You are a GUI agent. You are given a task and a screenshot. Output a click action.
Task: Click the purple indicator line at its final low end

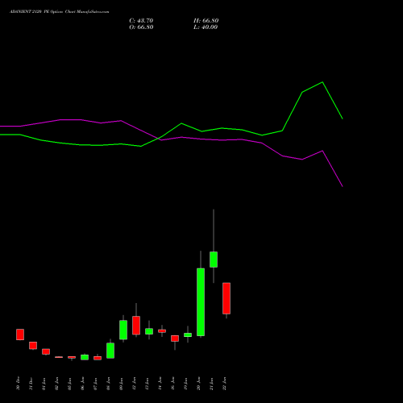coord(343,186)
